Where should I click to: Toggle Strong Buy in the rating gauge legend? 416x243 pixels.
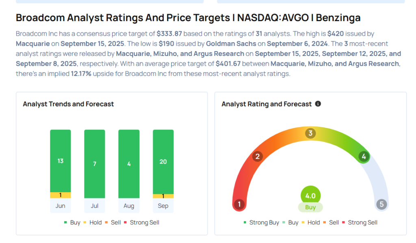(x=261, y=222)
